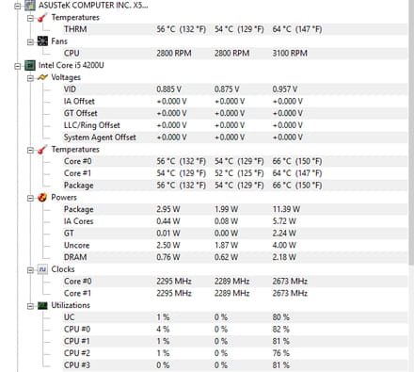Select the System Agent Offset row

pyautogui.click(x=234, y=137)
